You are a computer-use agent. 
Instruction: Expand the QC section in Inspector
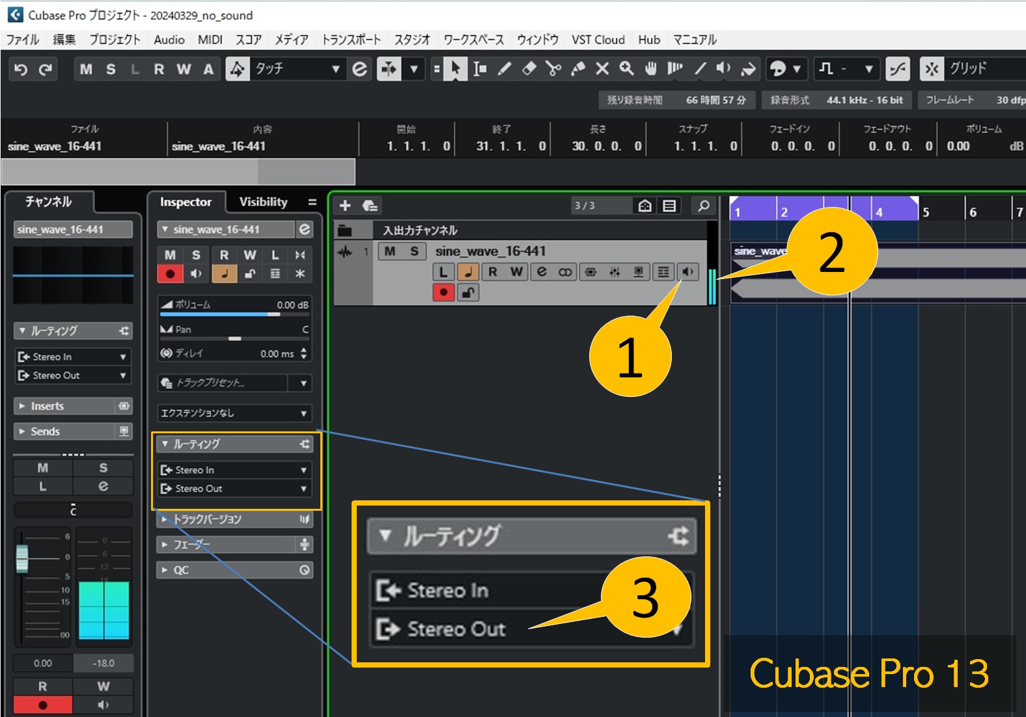(234, 571)
